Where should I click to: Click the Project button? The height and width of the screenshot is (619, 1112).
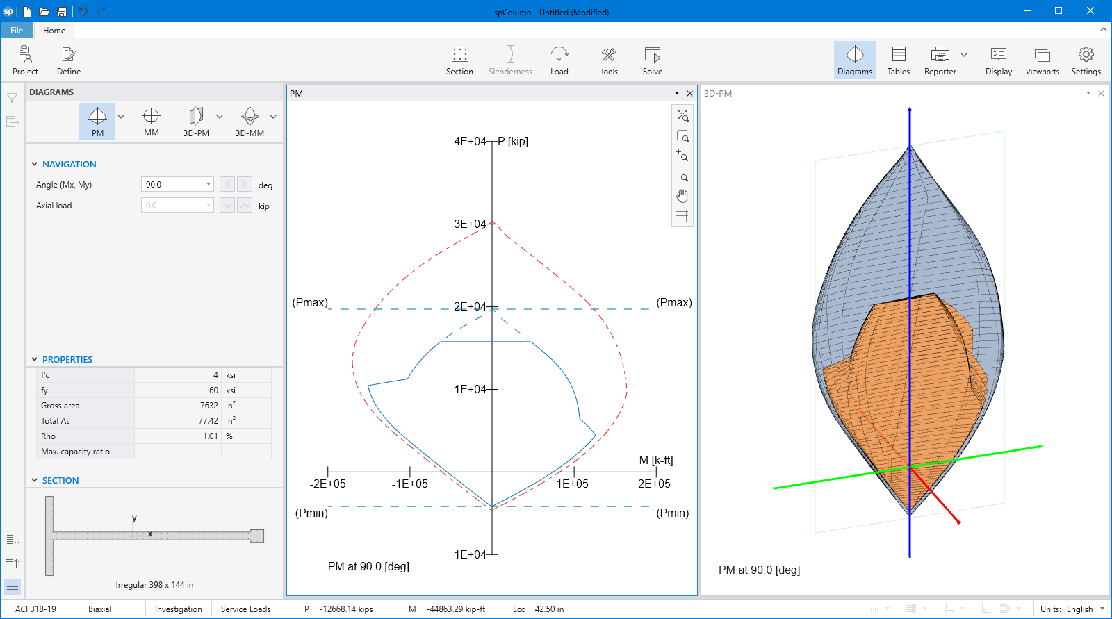pos(25,60)
